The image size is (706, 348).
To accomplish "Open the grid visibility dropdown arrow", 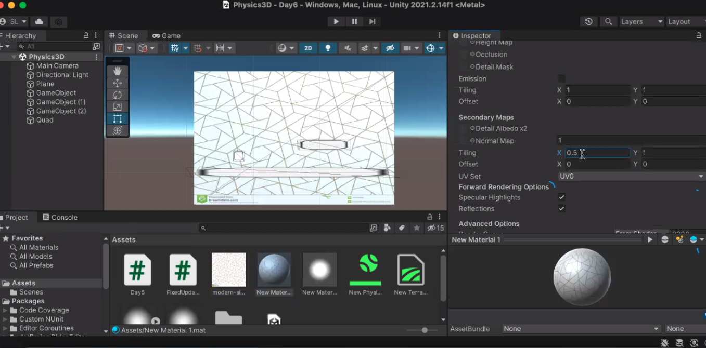I will [x=186, y=48].
